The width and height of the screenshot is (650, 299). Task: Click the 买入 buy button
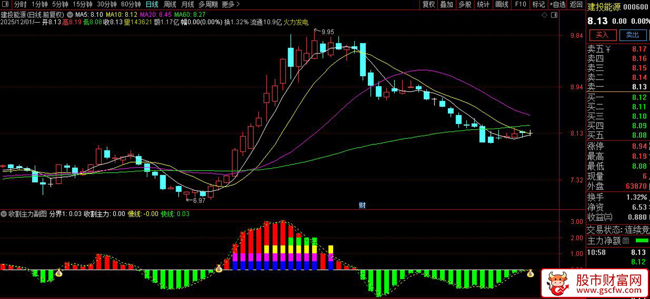pyautogui.click(x=602, y=35)
